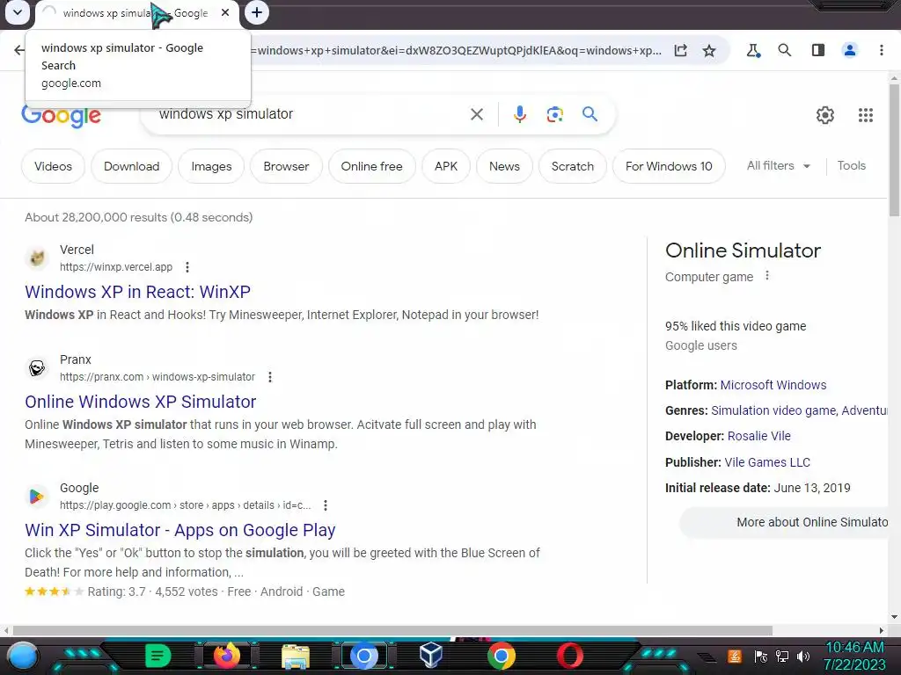Click the horizontal scrollbar thumb
The width and height of the screenshot is (901, 675).
click(392, 631)
